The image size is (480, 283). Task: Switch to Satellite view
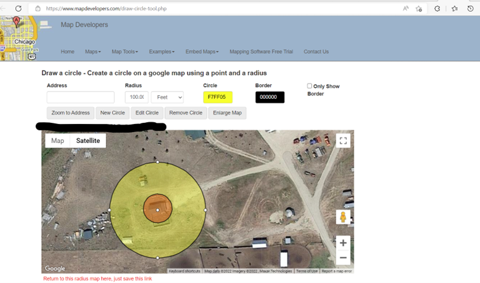88,141
